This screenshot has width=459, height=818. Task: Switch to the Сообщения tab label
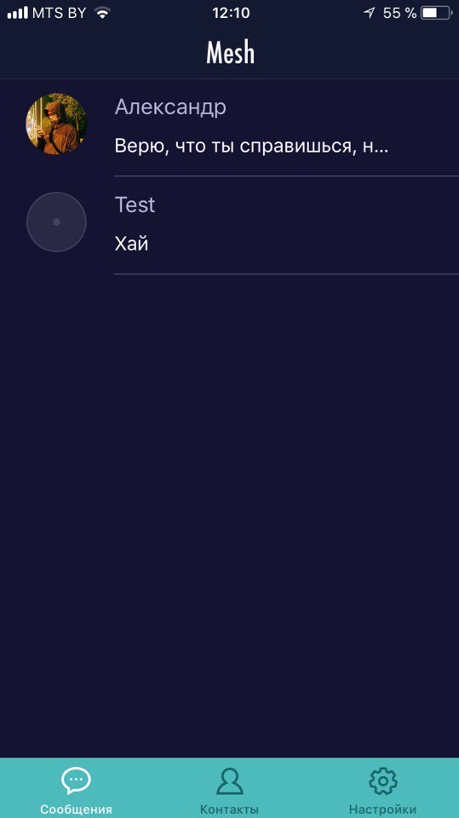coord(76,809)
